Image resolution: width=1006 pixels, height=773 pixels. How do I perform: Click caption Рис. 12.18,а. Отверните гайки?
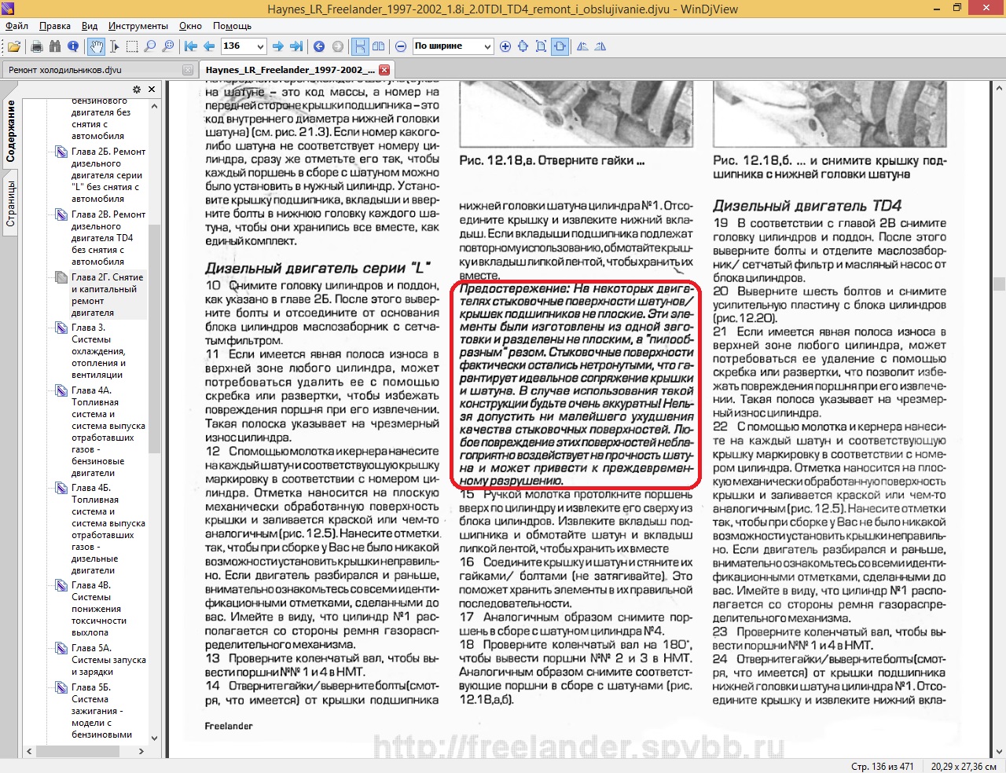click(x=552, y=160)
